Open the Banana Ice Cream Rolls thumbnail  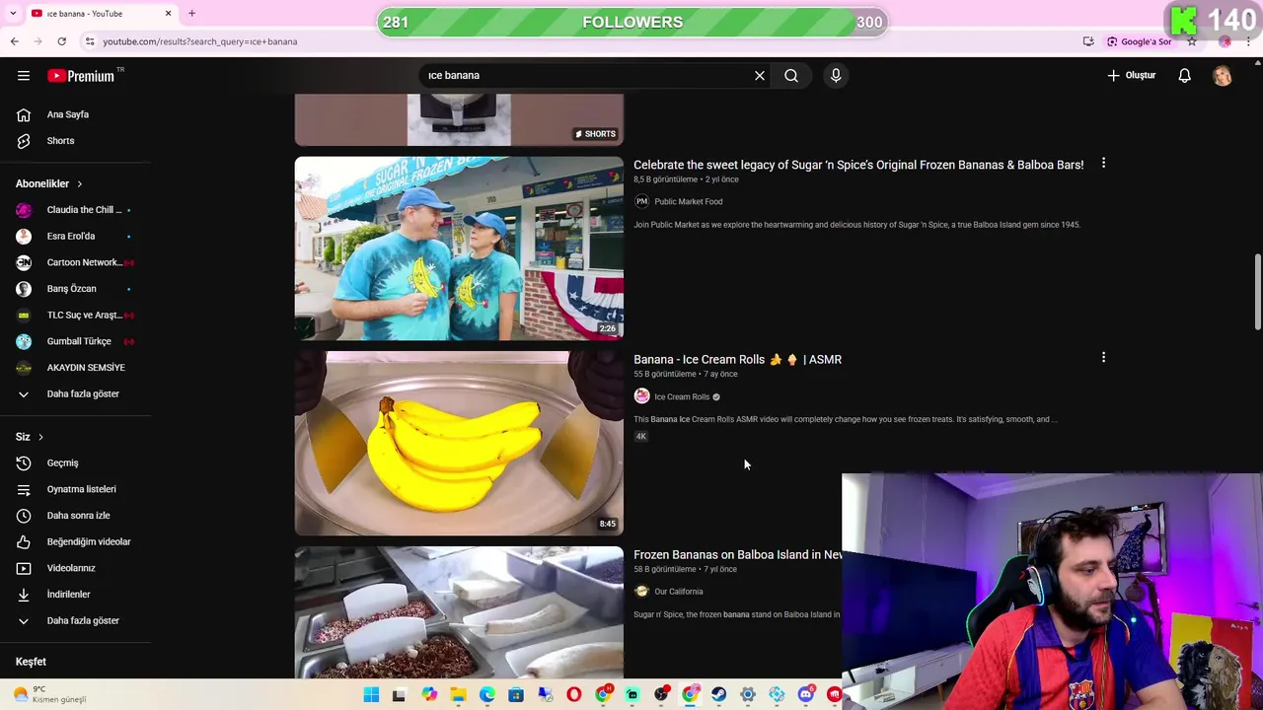coord(459,444)
